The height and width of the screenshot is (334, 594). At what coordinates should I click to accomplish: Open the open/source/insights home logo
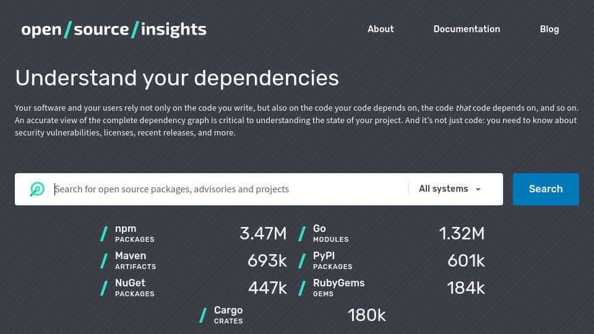point(114,30)
